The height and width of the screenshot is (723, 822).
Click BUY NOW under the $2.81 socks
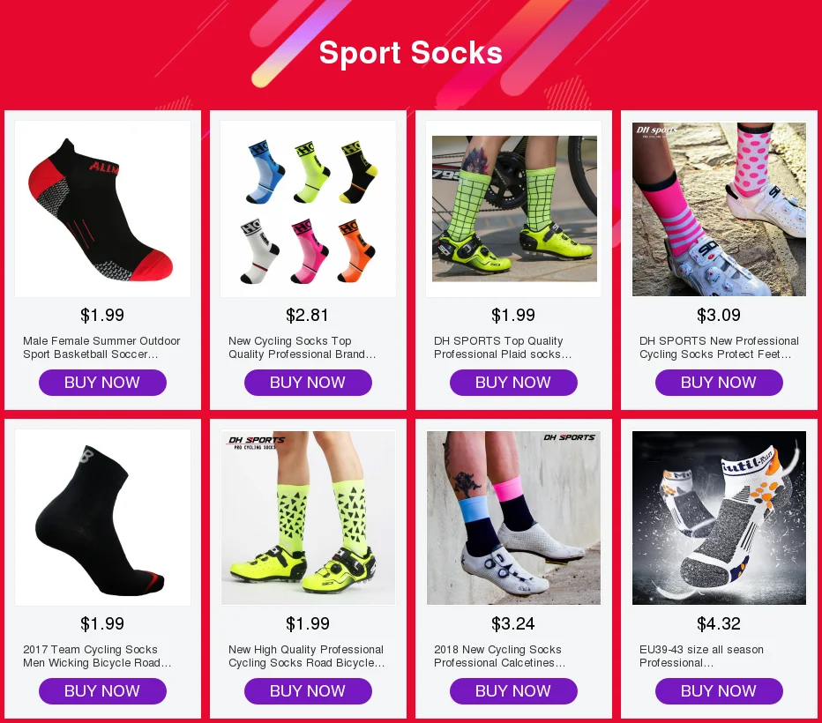point(309,383)
